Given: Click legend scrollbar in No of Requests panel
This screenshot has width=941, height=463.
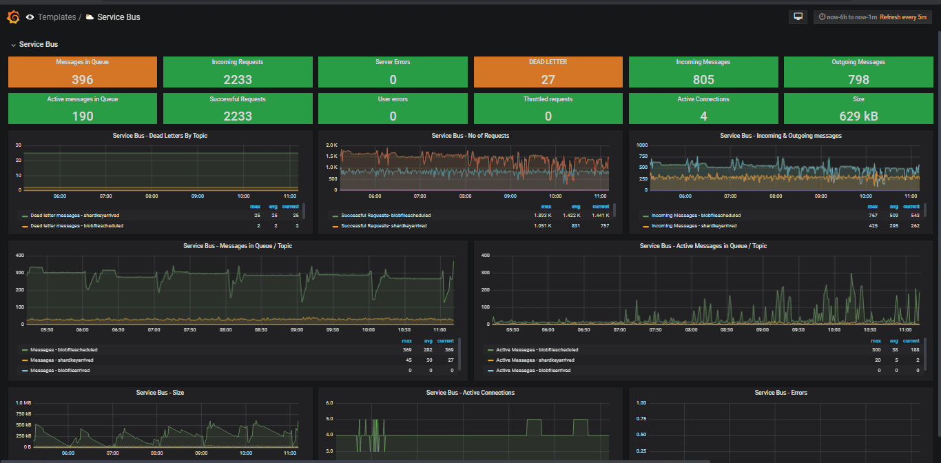Looking at the screenshot, I should click(615, 211).
